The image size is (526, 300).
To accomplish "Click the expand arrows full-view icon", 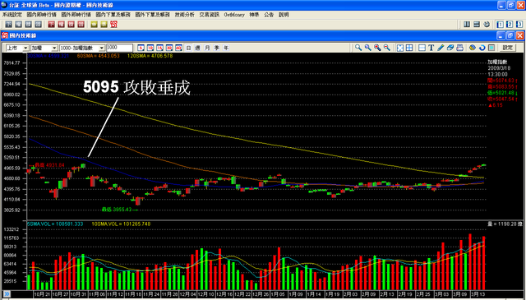I will [x=400, y=48].
